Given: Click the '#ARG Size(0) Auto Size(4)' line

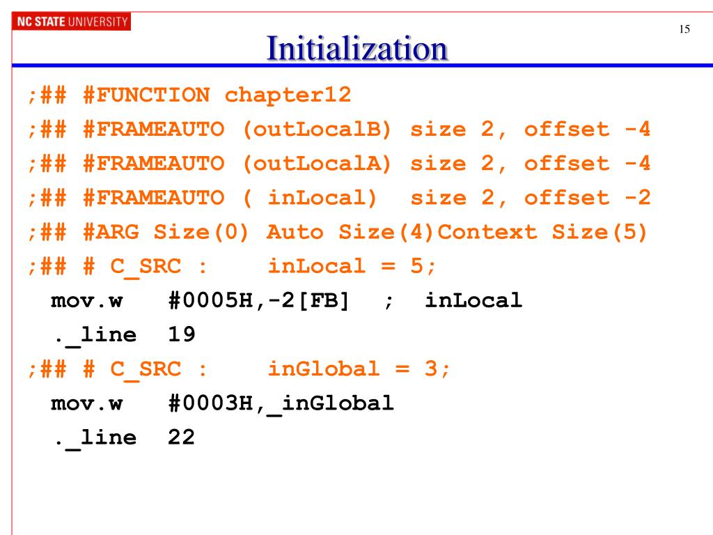Looking at the screenshot, I should click(x=337, y=233).
